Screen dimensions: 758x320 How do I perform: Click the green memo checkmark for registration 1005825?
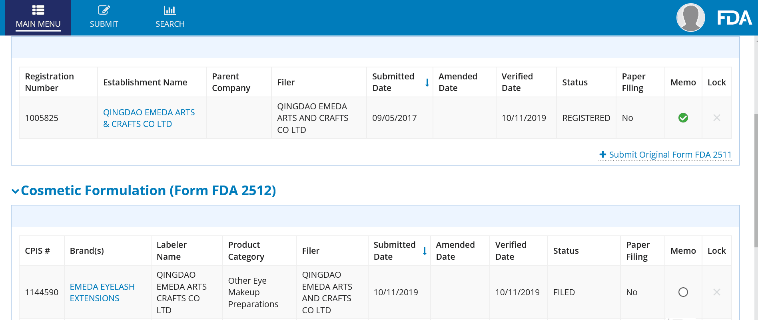pyautogui.click(x=683, y=118)
